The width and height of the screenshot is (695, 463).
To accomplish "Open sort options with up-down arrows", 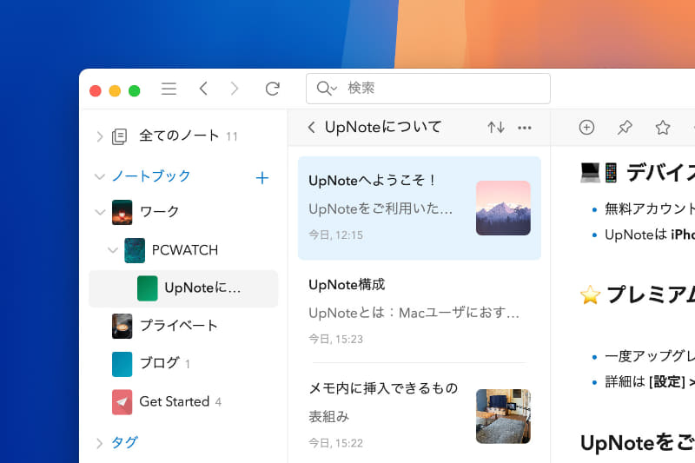I will (496, 128).
